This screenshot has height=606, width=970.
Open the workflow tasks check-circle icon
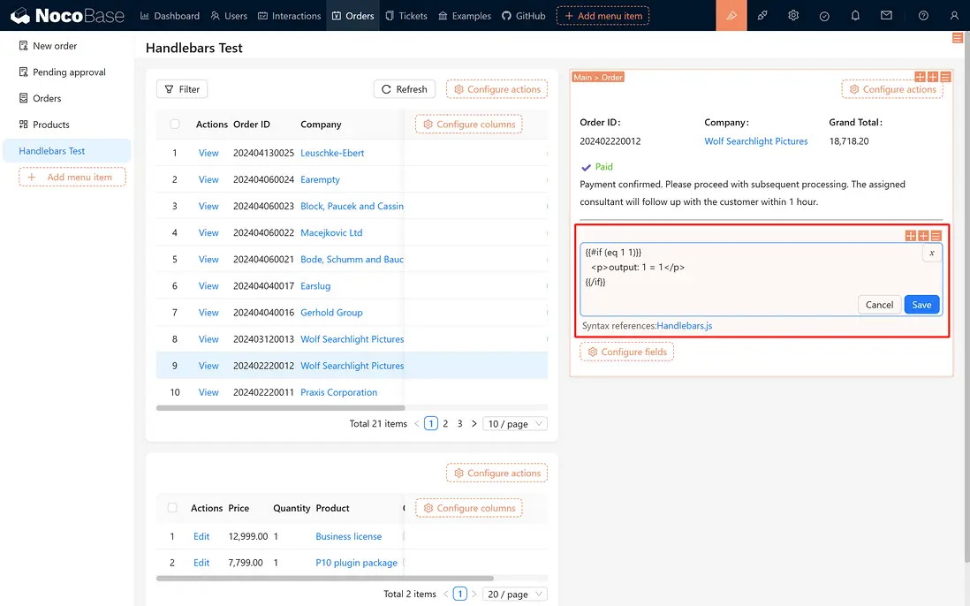click(824, 16)
